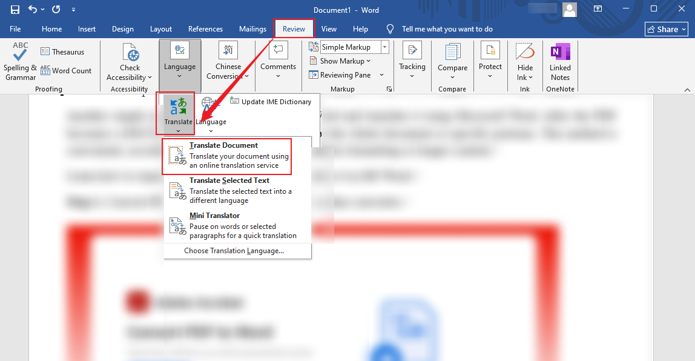Screen dimensions: 695x361
Task: Toggle the Reviewing Pane
Action: pyautogui.click(x=343, y=75)
